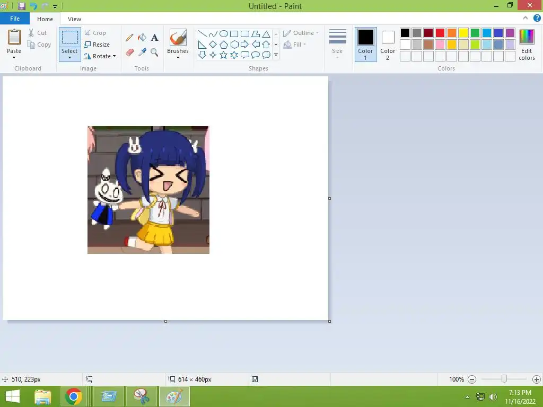Pick the green color swatch
This screenshot has height=407, width=543.
click(475, 33)
